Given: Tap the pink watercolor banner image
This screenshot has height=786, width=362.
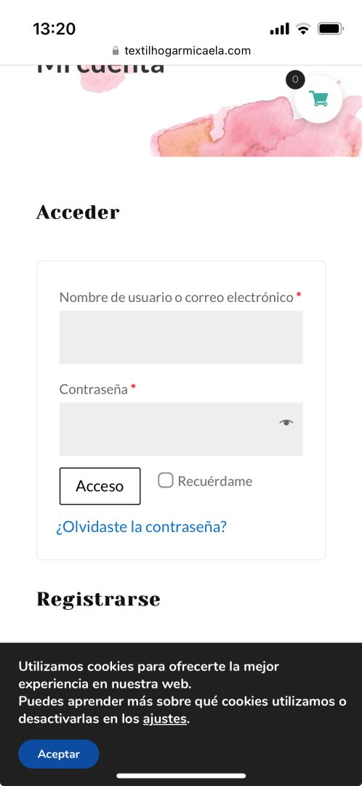Looking at the screenshot, I should [x=255, y=127].
